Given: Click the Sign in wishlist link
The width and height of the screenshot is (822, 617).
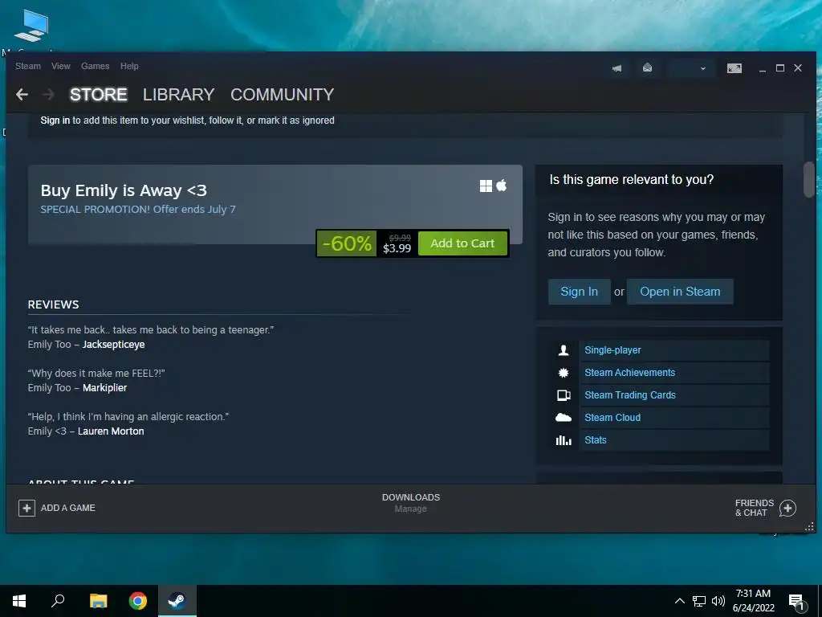Looking at the screenshot, I should [x=55, y=121].
